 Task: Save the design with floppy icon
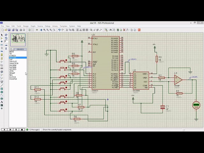pyautogui.click(x=9, y=30)
